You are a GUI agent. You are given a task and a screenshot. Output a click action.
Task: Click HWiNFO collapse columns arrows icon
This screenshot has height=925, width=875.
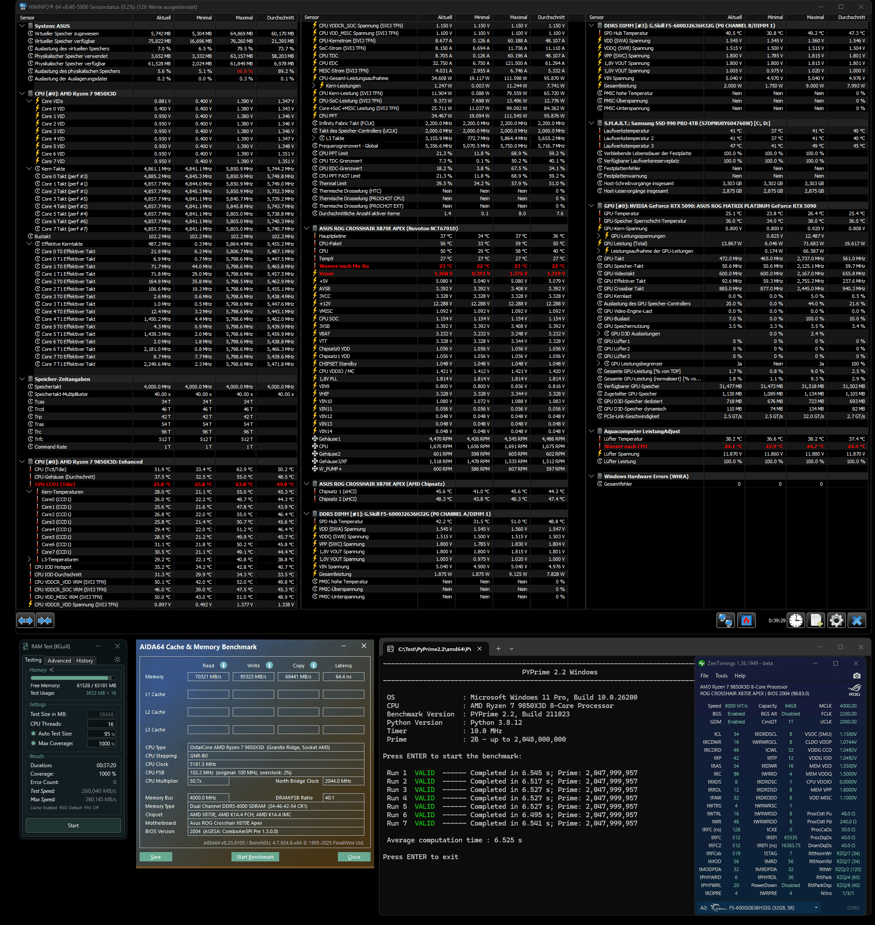click(45, 620)
